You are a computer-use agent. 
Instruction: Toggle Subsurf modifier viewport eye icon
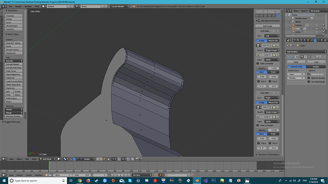305,57
